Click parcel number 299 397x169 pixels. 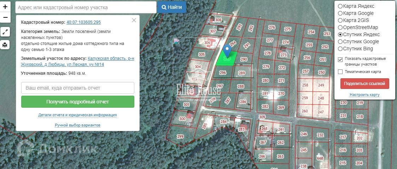pos(180,136)
